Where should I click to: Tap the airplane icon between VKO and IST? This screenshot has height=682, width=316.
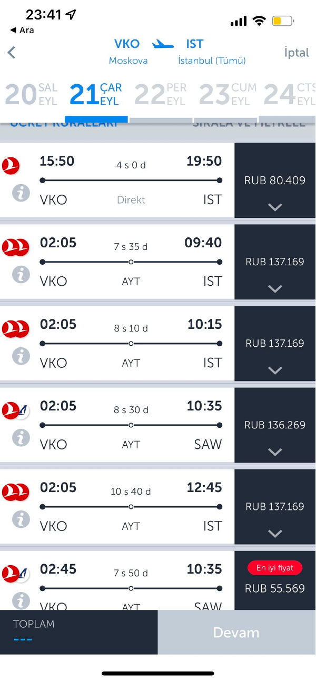(x=163, y=45)
